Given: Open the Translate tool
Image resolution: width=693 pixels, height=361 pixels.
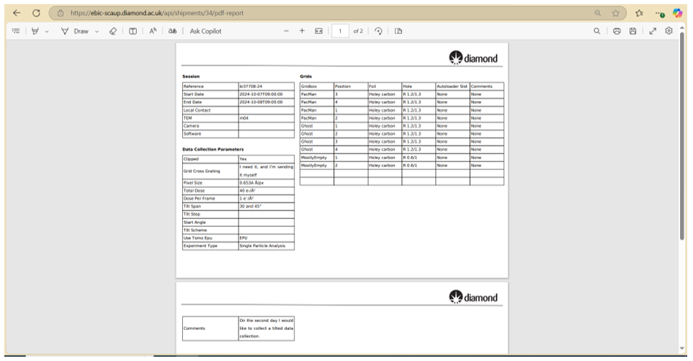Looking at the screenshot, I should pyautogui.click(x=172, y=31).
